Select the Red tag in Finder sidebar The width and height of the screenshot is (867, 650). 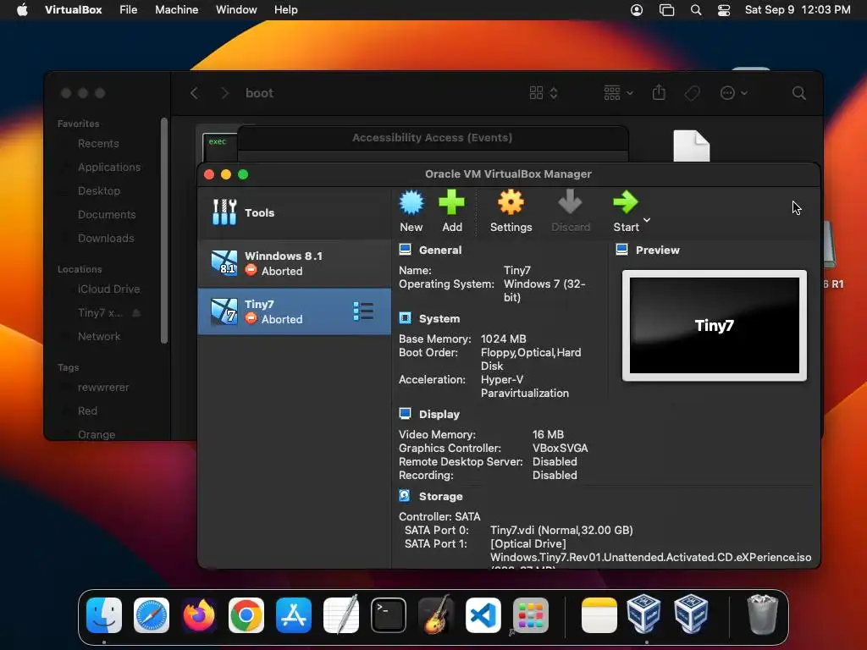pyautogui.click(x=87, y=411)
